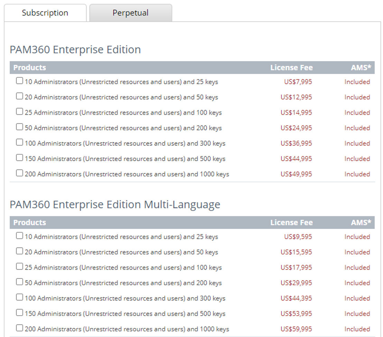
Task: Click the US$12,995 license fee
Action: click(x=296, y=97)
